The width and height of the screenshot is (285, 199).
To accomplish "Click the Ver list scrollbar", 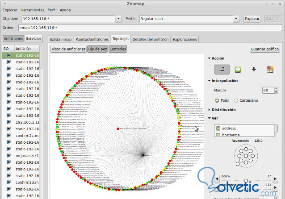I will click(x=276, y=129).
